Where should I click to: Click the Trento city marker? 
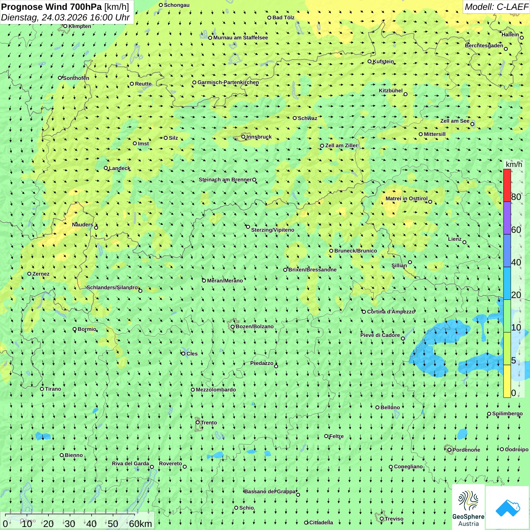tap(198, 422)
